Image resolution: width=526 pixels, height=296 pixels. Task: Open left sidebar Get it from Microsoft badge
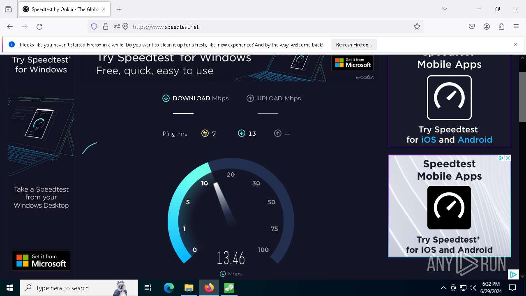pyautogui.click(x=41, y=261)
